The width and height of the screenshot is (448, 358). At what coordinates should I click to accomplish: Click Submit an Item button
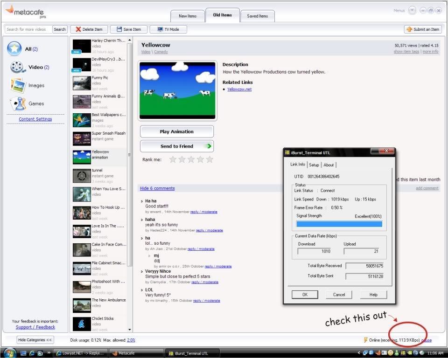[x=423, y=29]
